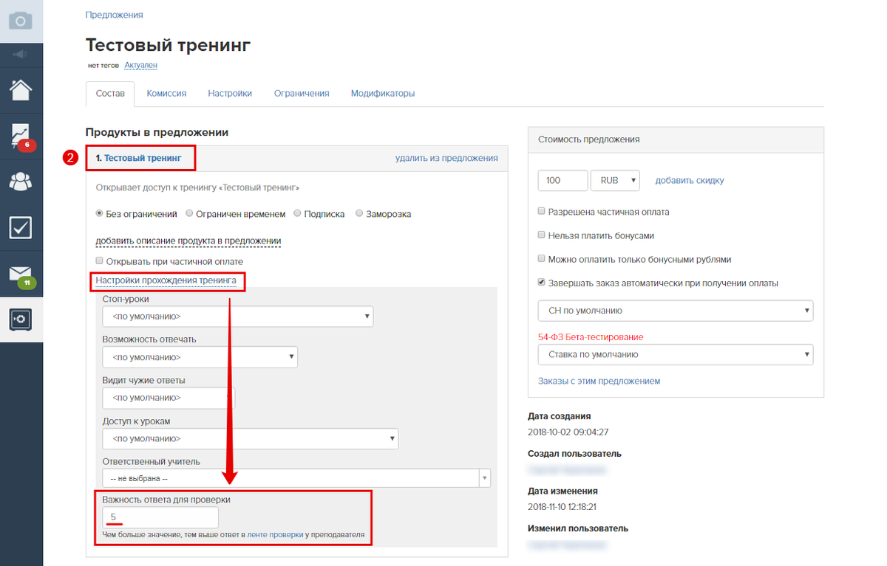Switch to the 'Ограничения' tab
The height and width of the screenshot is (566, 887).
tap(302, 94)
